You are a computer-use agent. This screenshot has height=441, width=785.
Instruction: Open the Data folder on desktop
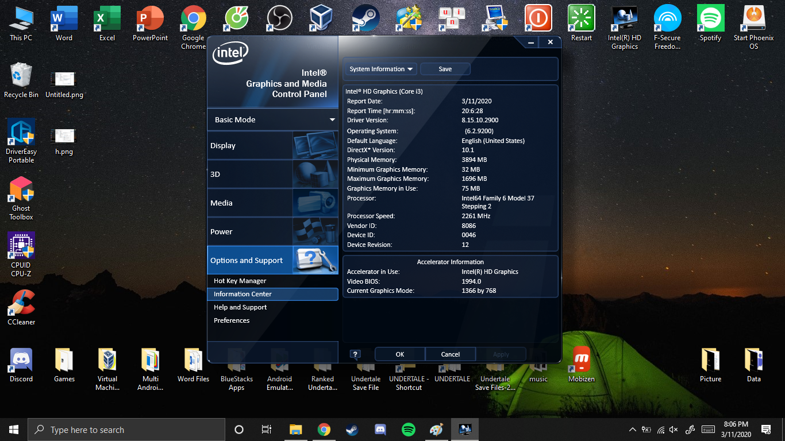tap(753, 365)
